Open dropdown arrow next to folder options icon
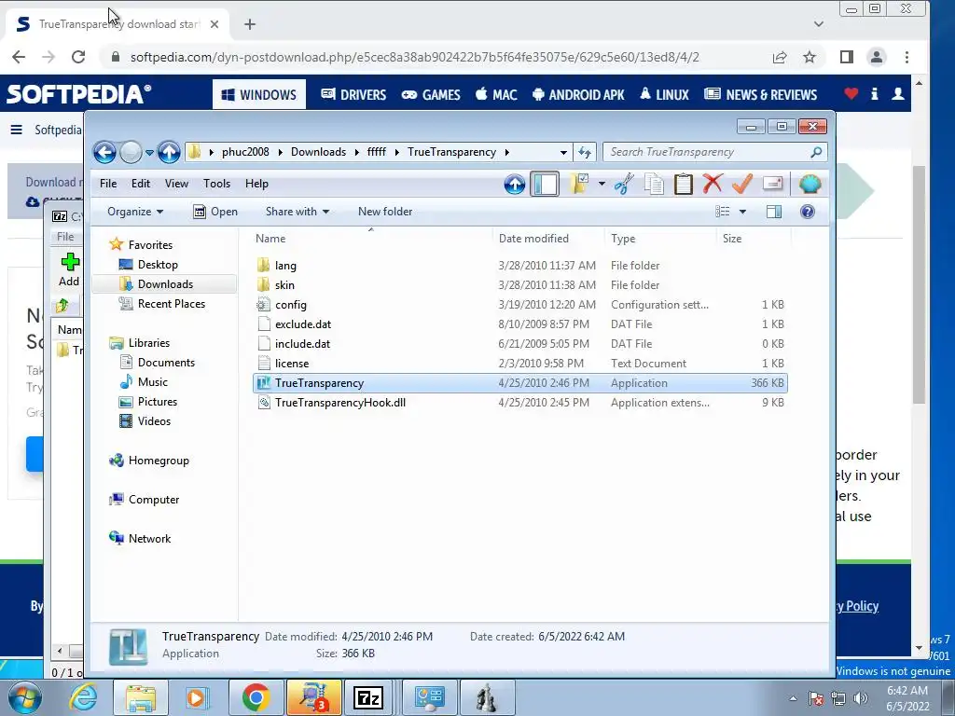This screenshot has width=955, height=716. (602, 184)
